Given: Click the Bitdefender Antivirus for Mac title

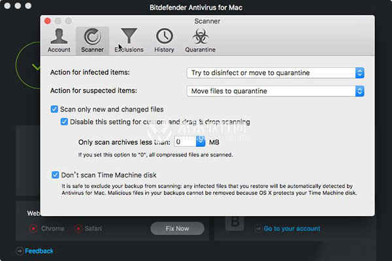Looking at the screenshot, I should click(196, 7).
